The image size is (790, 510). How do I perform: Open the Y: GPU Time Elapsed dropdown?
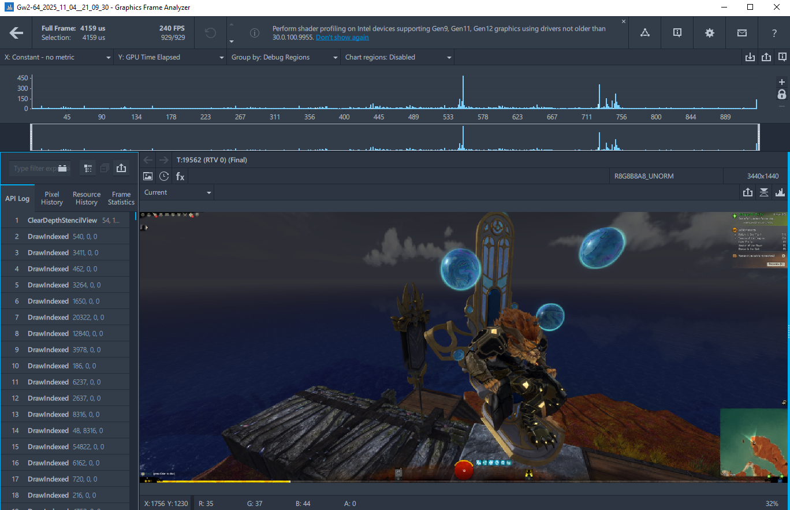[171, 57]
